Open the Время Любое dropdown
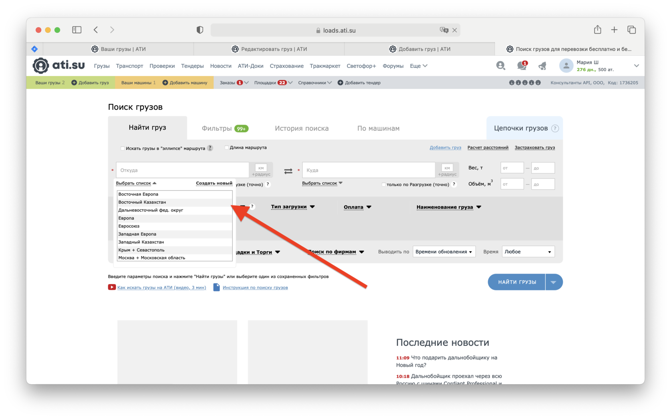The height and width of the screenshot is (419, 671). [x=528, y=252]
